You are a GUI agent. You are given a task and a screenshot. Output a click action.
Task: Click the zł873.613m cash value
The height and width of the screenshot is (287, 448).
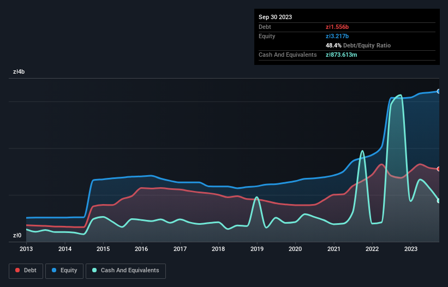coord(342,55)
